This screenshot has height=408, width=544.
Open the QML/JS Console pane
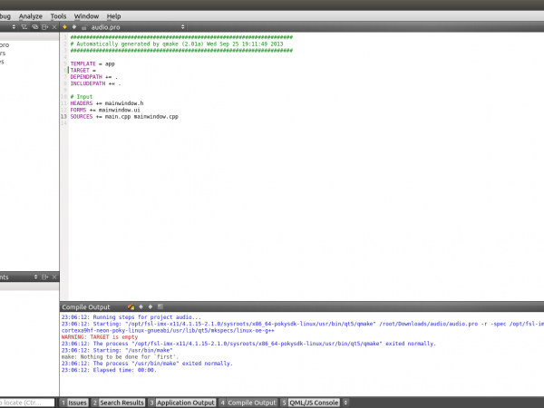click(x=310, y=403)
